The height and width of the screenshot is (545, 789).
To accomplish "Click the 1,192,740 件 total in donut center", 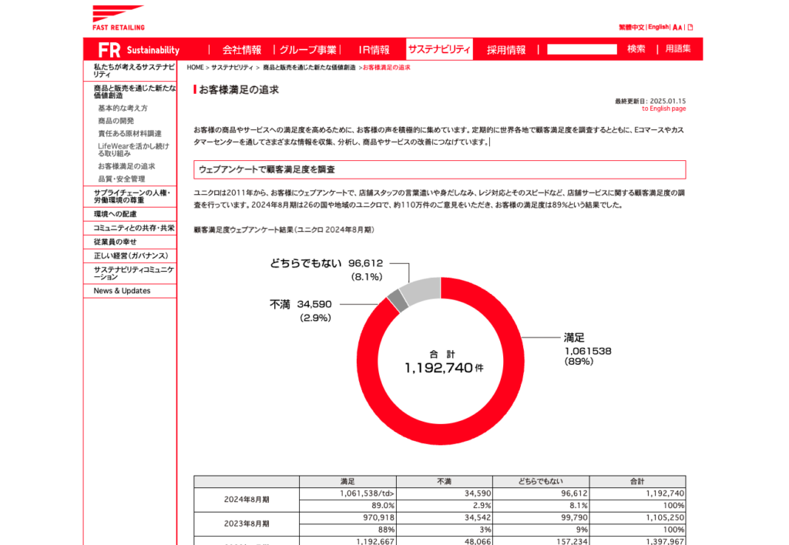I will pyautogui.click(x=444, y=368).
